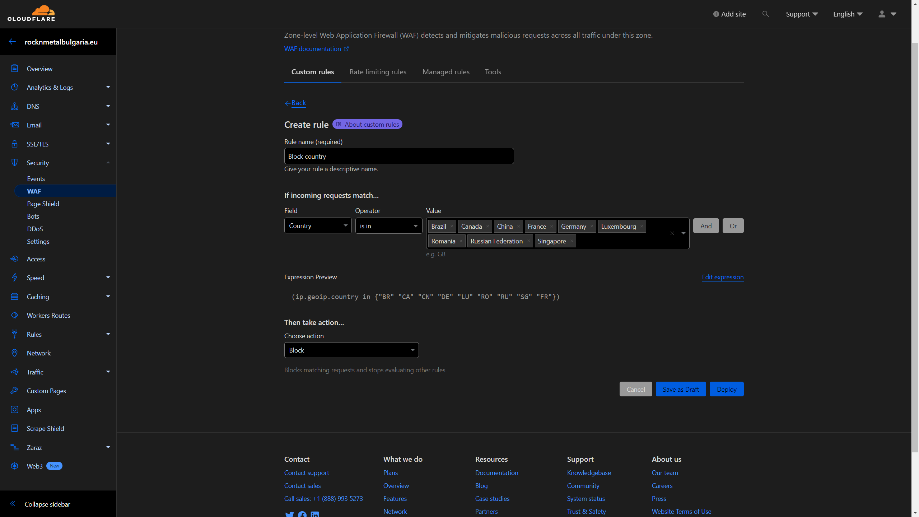Click the Edit expression link
919x517 pixels.
723,277
